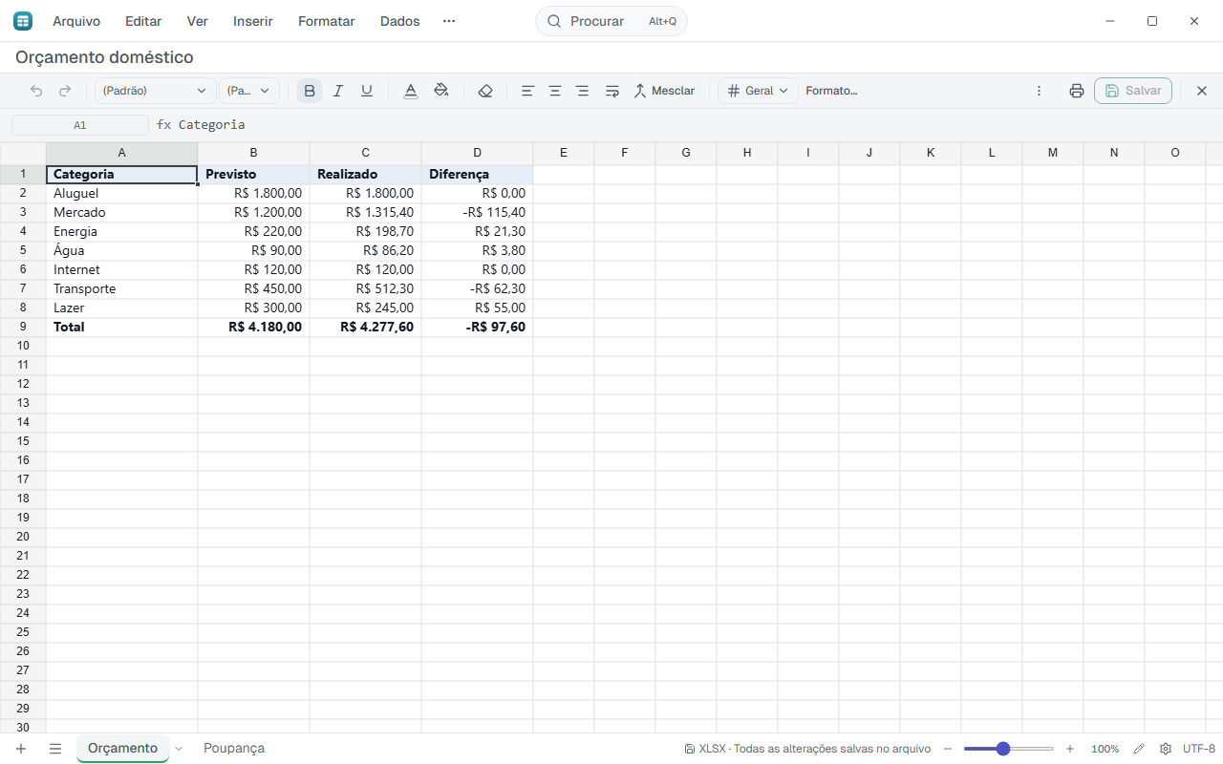Add a new sheet with plus icon

coord(21,749)
